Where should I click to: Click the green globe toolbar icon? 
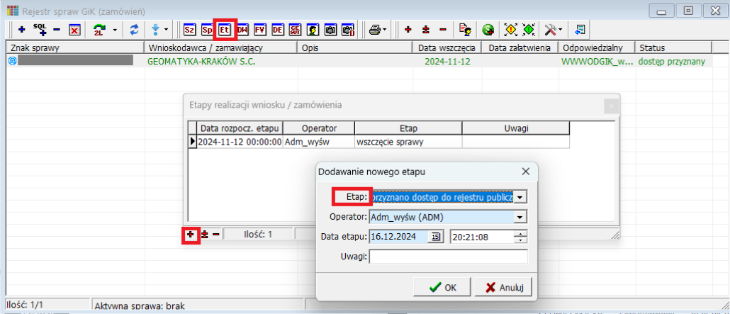click(488, 30)
